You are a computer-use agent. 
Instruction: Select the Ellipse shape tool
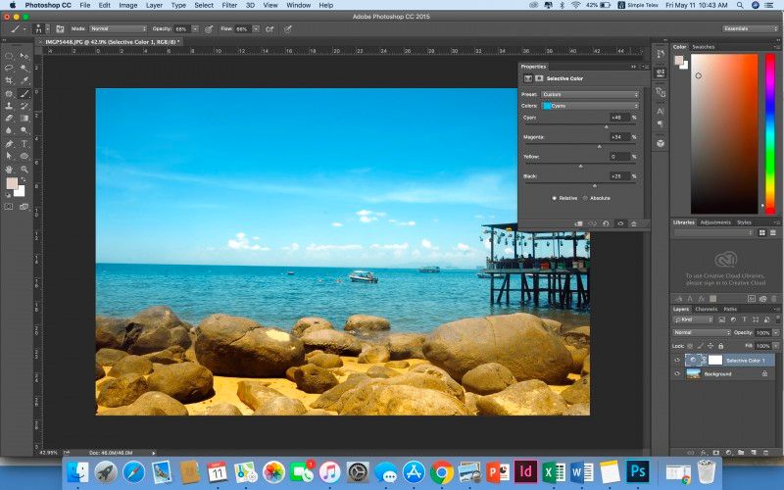coord(24,156)
